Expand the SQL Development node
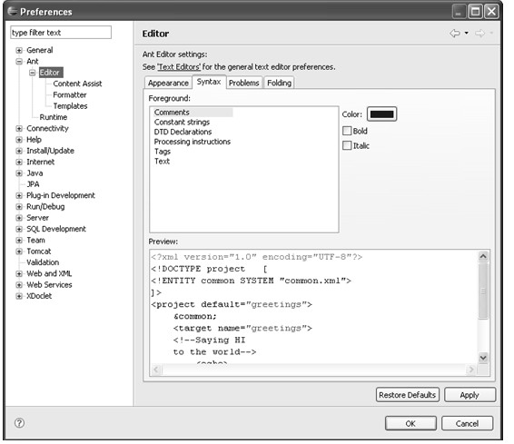This screenshot has width=514, height=444. [19, 229]
